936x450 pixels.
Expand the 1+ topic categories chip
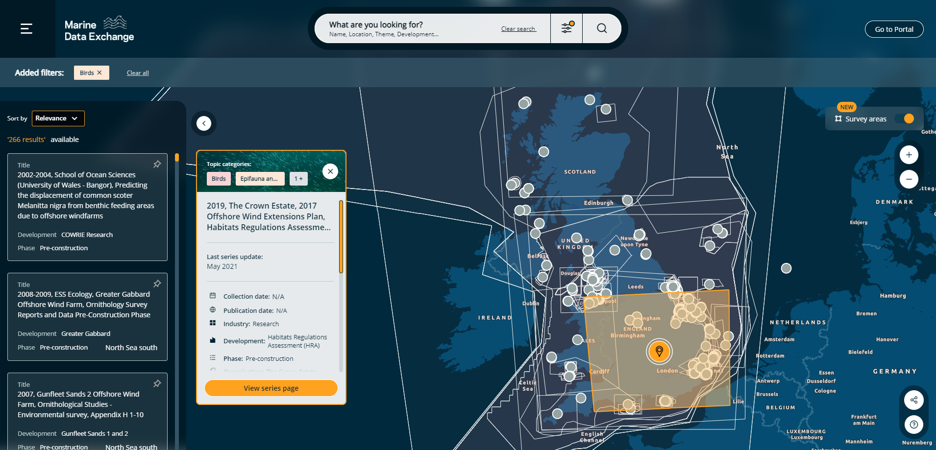[298, 178]
